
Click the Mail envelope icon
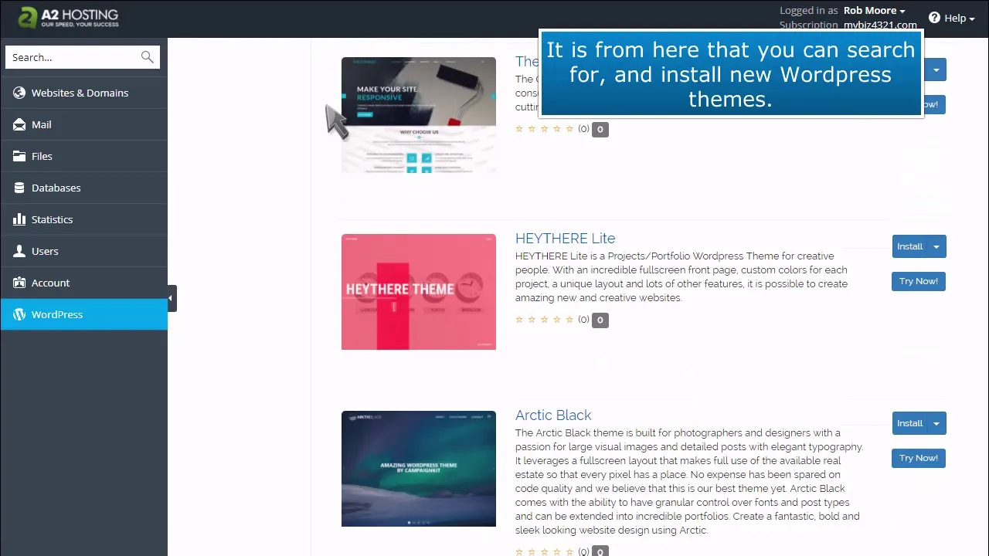tap(19, 124)
